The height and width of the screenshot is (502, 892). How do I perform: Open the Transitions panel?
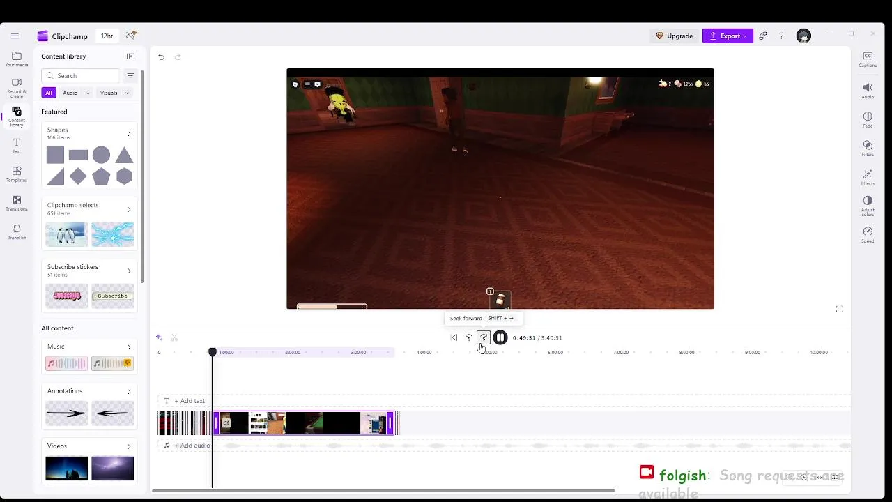click(x=17, y=203)
